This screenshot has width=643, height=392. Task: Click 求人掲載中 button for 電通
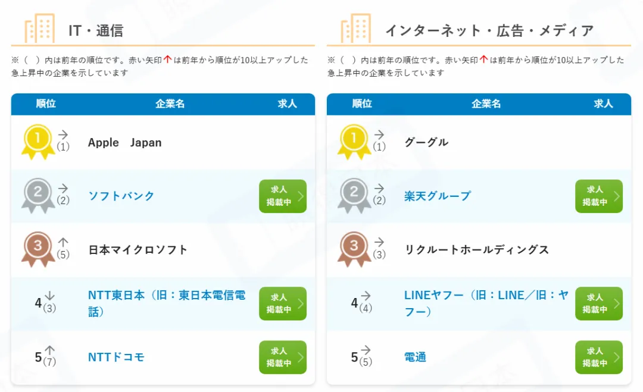pos(599,357)
